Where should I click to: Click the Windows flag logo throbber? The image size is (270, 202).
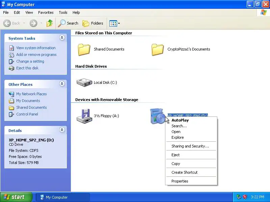[264, 12]
